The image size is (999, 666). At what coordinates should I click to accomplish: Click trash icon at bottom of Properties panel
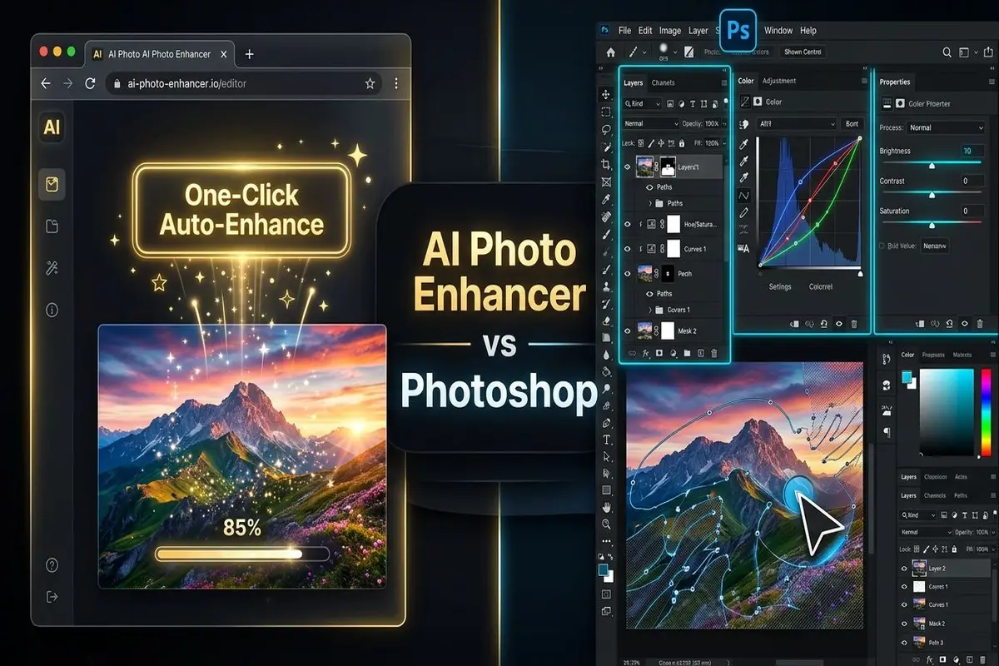[x=980, y=324]
